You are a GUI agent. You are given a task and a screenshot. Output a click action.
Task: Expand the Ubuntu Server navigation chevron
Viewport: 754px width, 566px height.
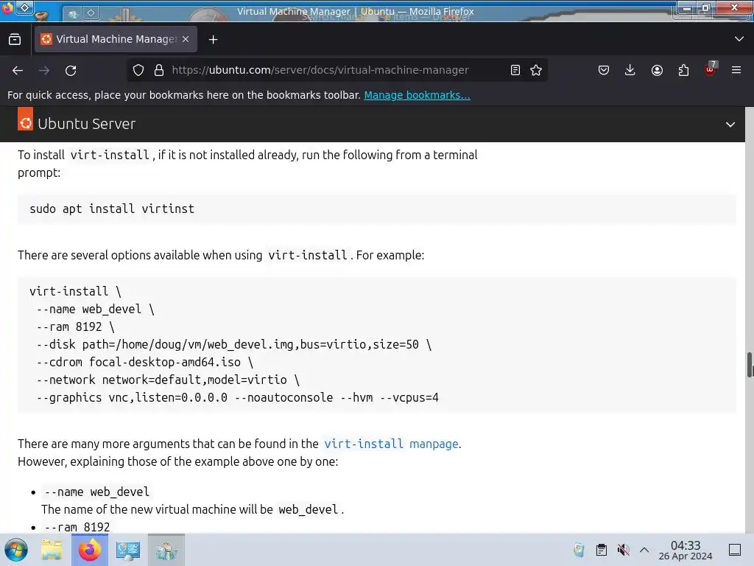coord(730,124)
